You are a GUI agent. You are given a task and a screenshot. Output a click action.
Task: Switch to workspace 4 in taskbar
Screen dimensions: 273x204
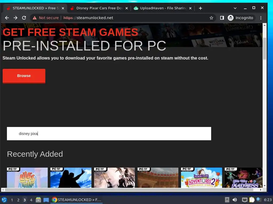[31, 200]
